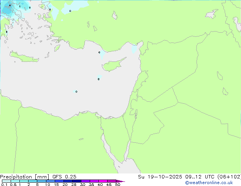This screenshot has width=241, height=186.
Task: Click the light blue patch near Iskenderun gulf
Action: 134,49
